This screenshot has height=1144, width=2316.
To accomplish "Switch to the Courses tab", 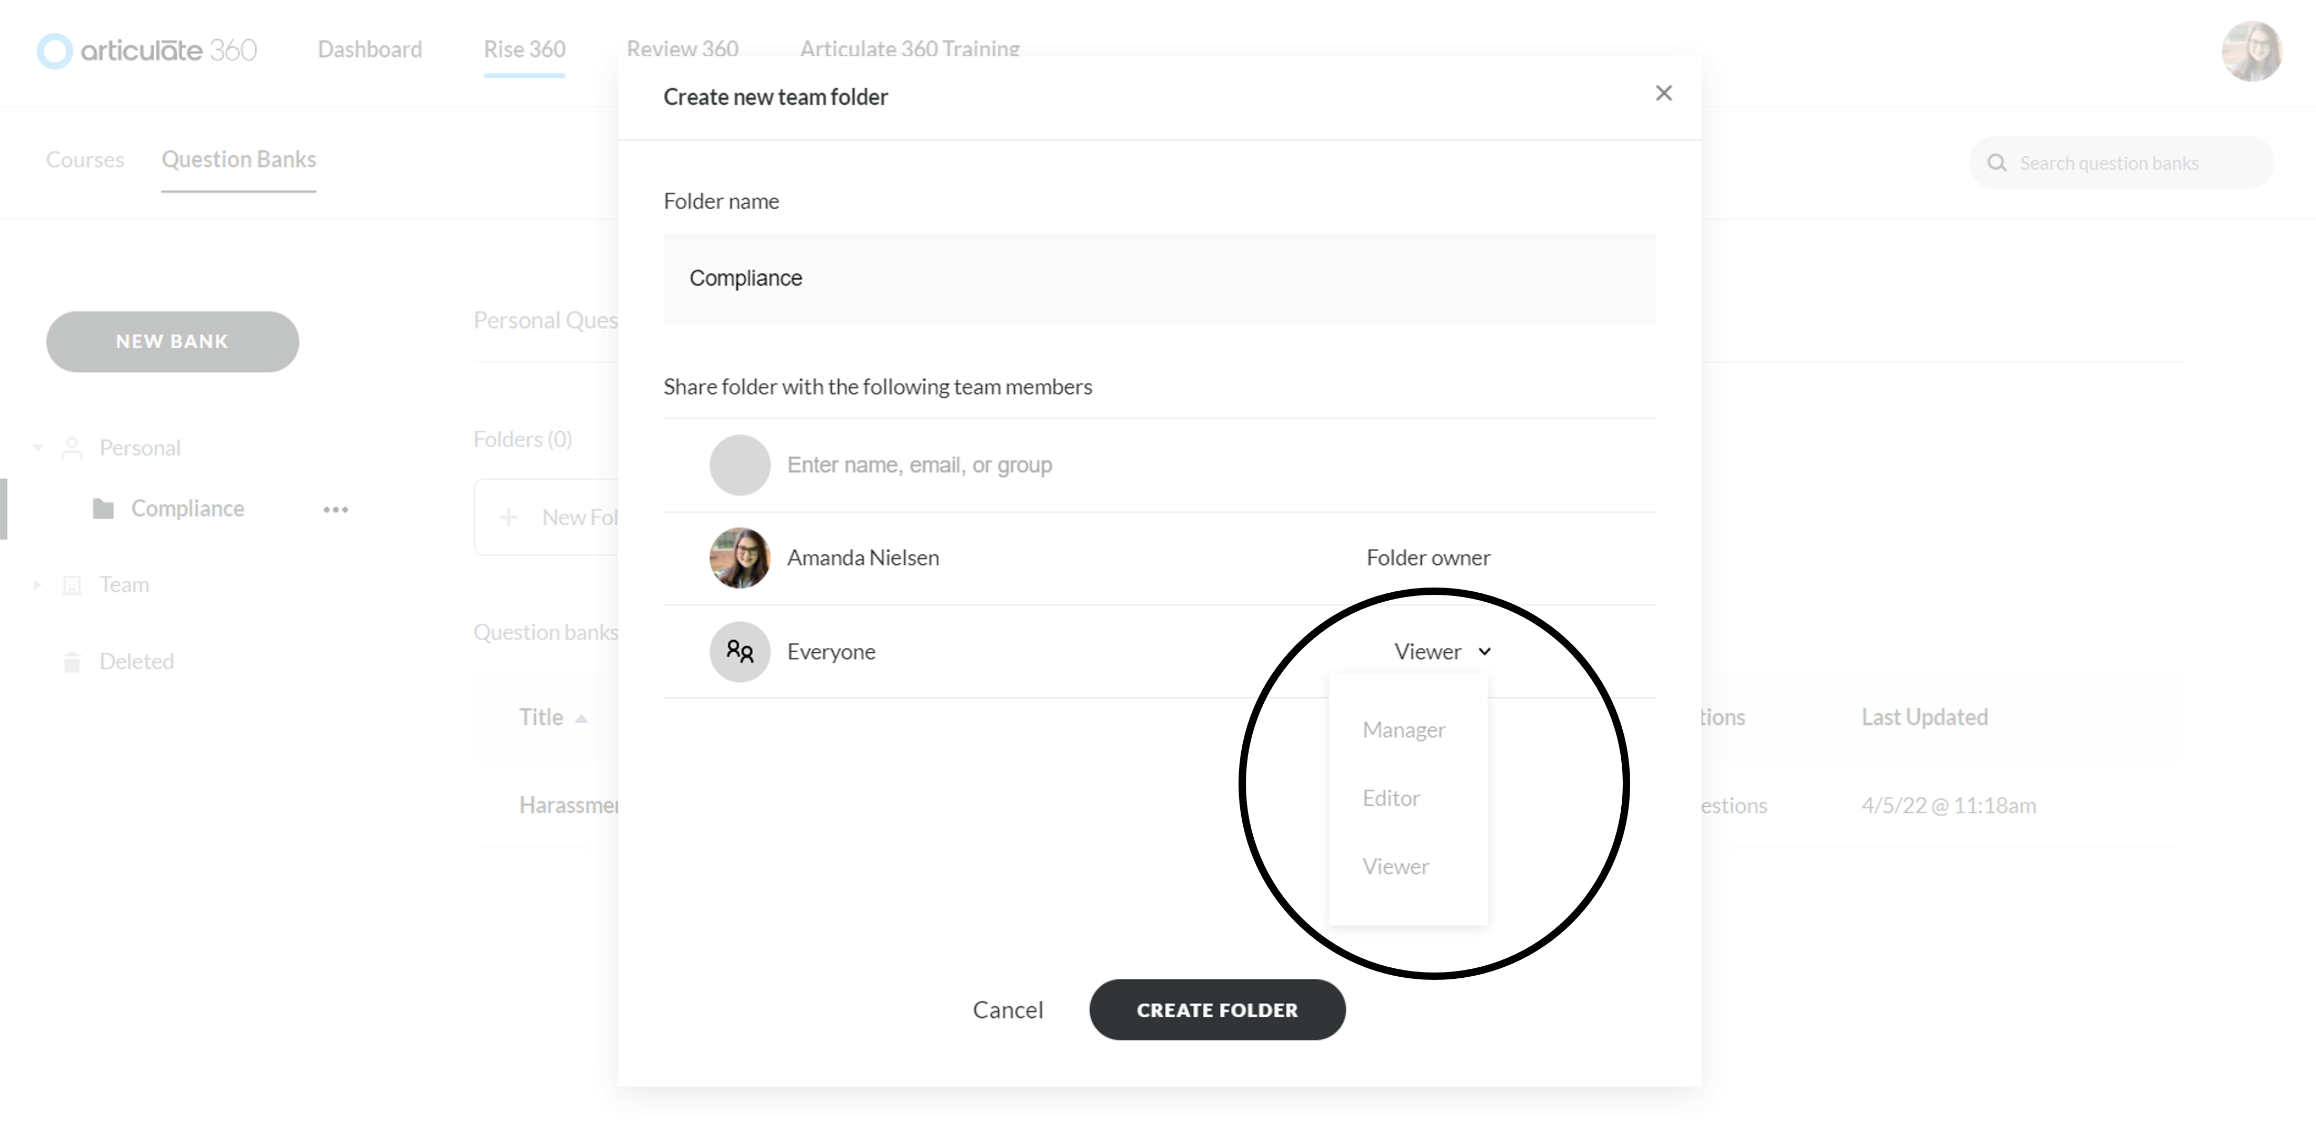I will coord(85,160).
